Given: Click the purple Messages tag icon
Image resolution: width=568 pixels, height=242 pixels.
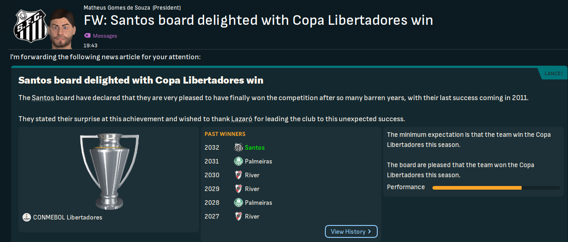Looking at the screenshot, I should (87, 36).
